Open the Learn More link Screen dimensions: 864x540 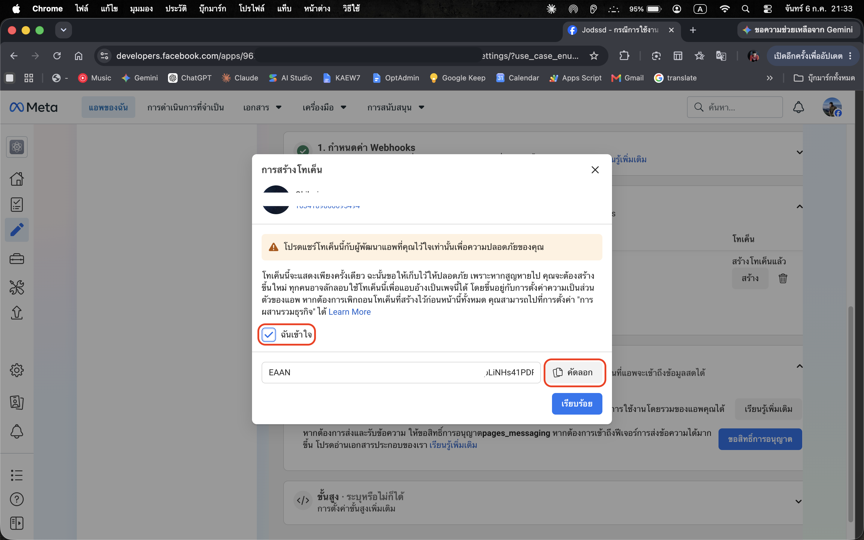[349, 312]
